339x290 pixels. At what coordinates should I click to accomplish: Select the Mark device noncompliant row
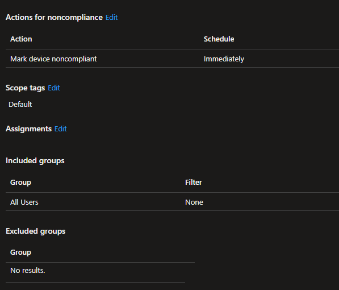(x=172, y=59)
